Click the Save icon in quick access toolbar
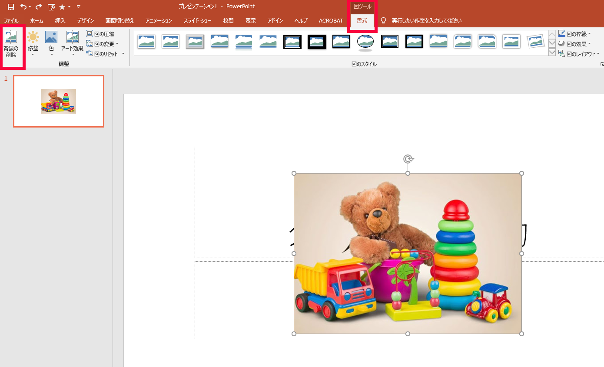Image resolution: width=604 pixels, height=367 pixels. (x=11, y=7)
